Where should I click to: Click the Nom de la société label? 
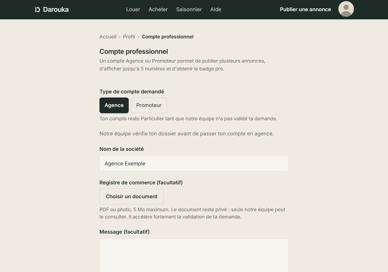122,149
